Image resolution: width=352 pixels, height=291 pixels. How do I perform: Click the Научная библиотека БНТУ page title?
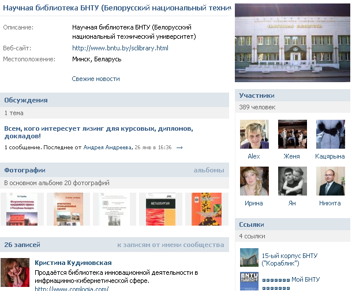[117, 8]
